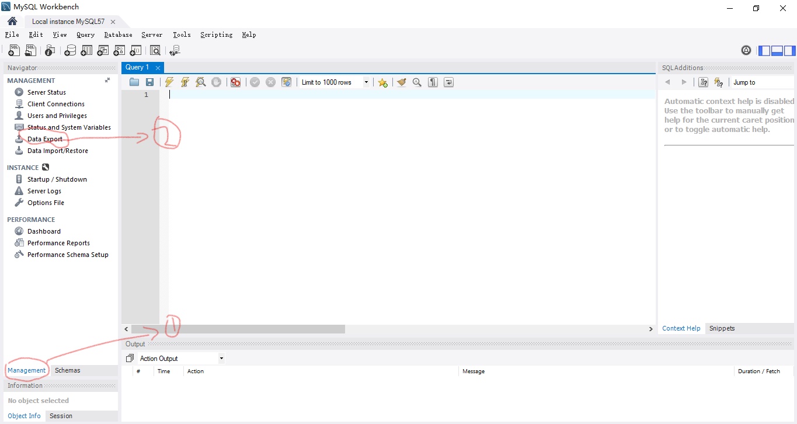
Task: Open Options File
Action: point(46,203)
